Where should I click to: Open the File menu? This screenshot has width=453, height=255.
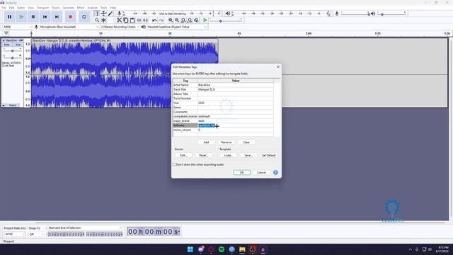[x=4, y=8]
